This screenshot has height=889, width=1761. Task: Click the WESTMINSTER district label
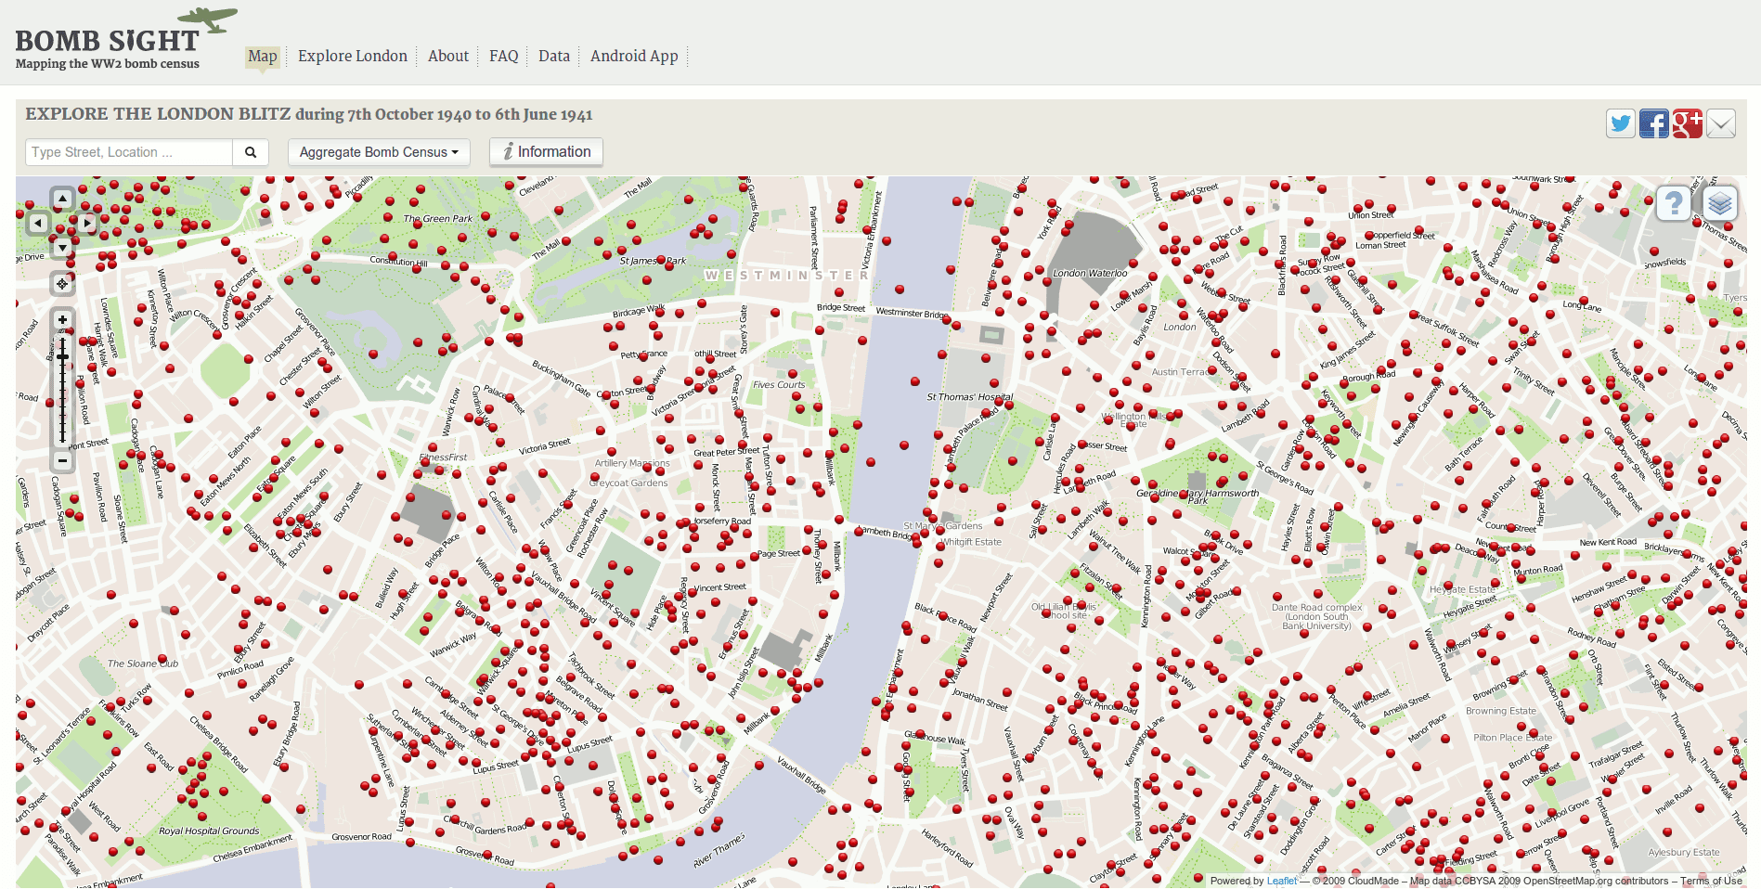tap(787, 276)
